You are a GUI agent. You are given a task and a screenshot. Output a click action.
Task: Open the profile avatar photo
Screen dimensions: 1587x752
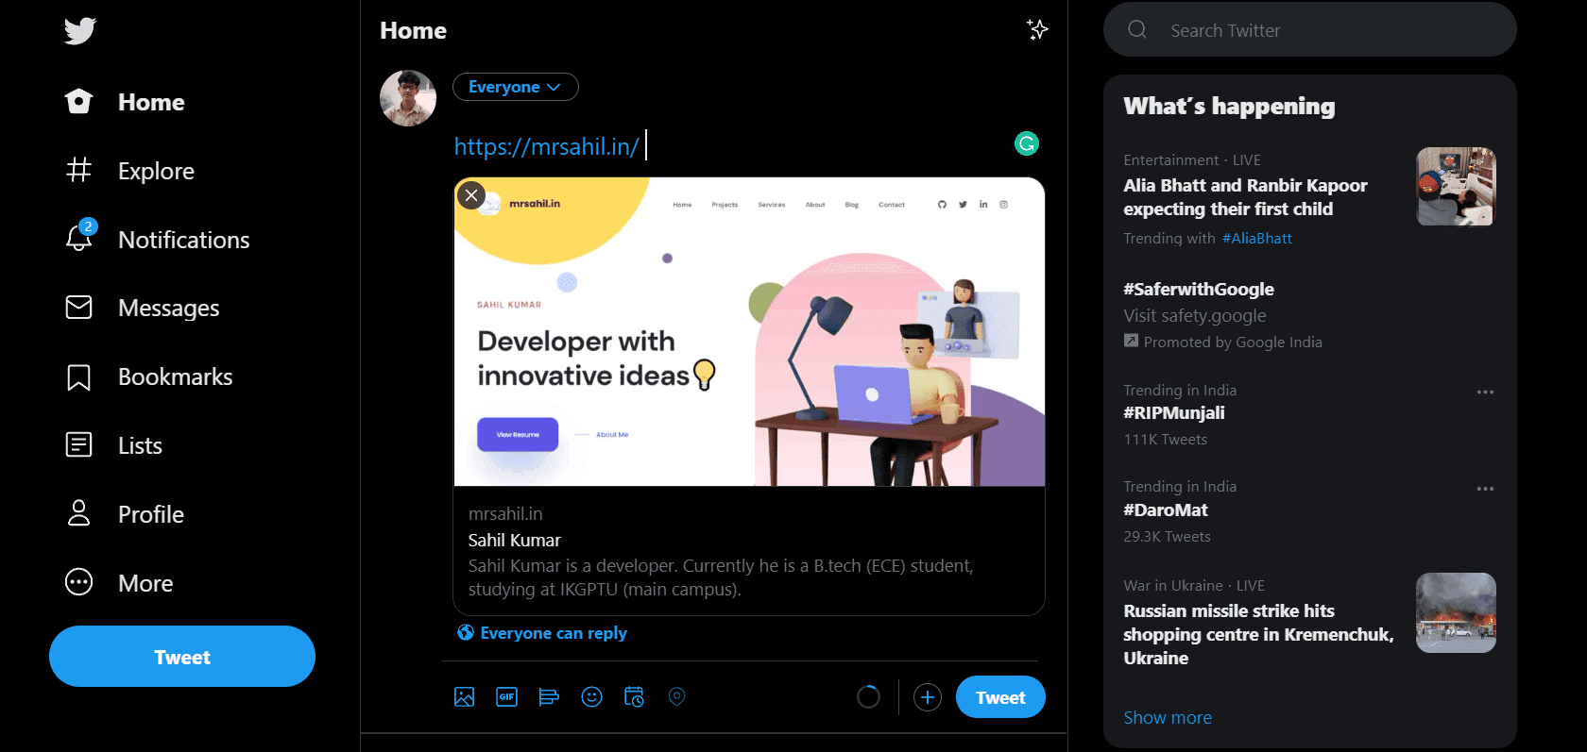(x=408, y=98)
